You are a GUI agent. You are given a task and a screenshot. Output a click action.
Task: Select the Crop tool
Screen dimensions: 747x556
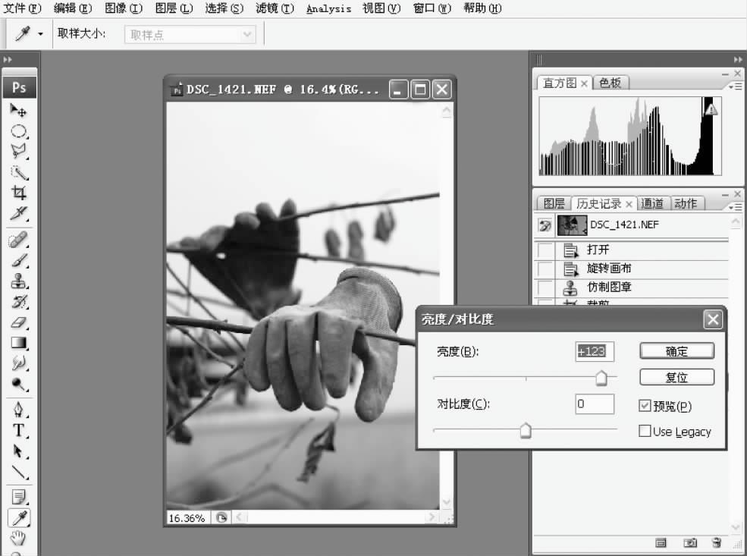(x=18, y=193)
